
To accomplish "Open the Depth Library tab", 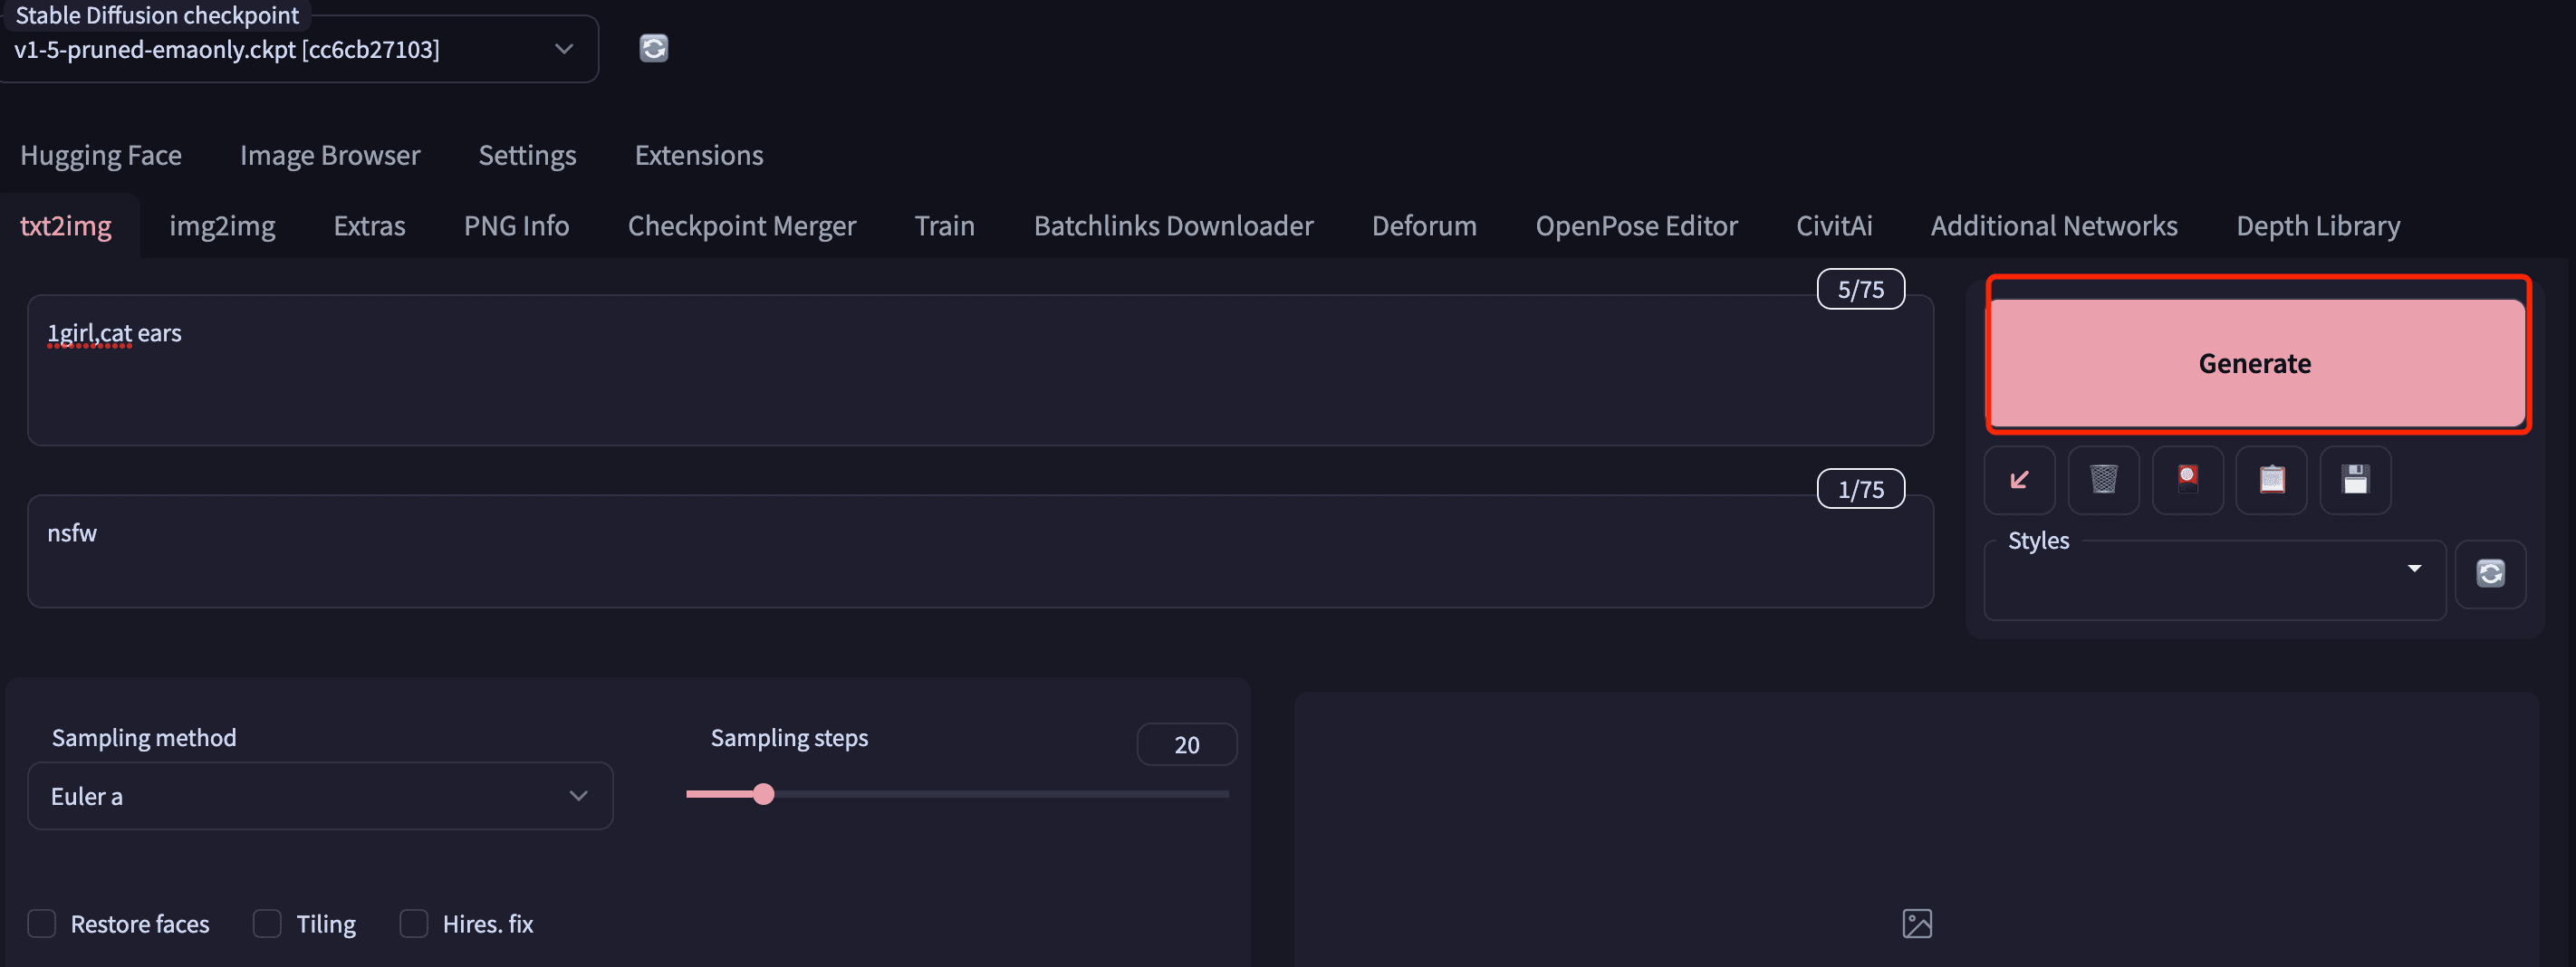I will [x=2318, y=226].
